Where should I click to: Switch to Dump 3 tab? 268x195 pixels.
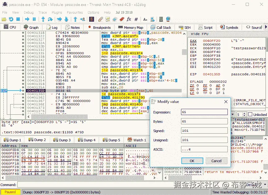click(62, 140)
